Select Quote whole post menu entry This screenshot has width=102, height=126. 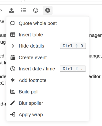(48, 23)
